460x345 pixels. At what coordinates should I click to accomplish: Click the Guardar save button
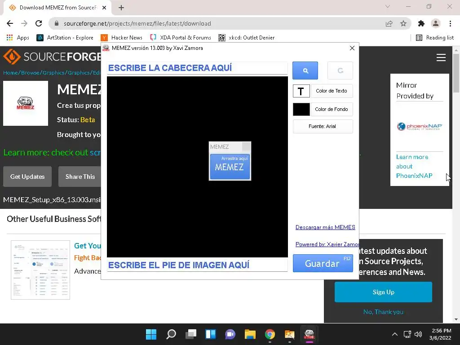pos(323,263)
